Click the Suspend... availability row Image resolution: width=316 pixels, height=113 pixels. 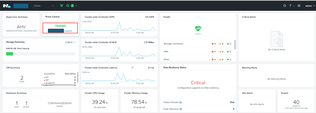tap(60, 83)
